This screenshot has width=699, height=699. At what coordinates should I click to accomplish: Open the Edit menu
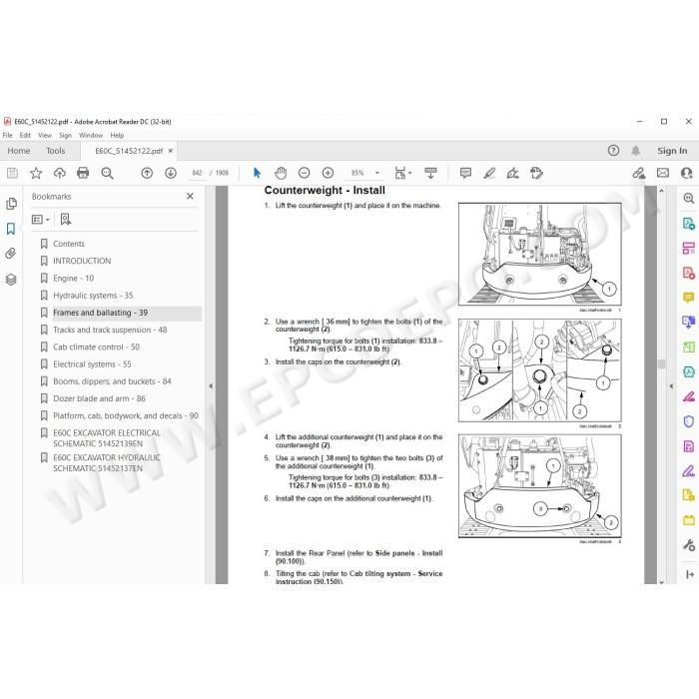25,135
